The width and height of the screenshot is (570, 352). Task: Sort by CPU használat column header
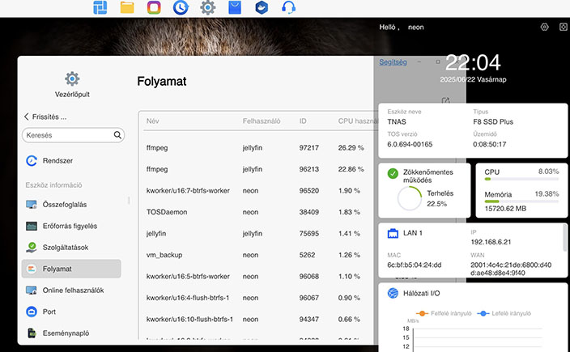tap(358, 121)
